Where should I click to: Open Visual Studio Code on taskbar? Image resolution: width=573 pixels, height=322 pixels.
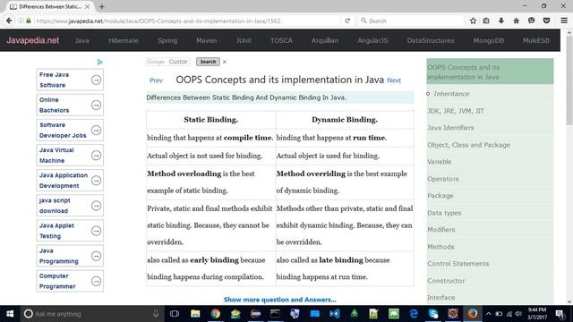[334, 314]
